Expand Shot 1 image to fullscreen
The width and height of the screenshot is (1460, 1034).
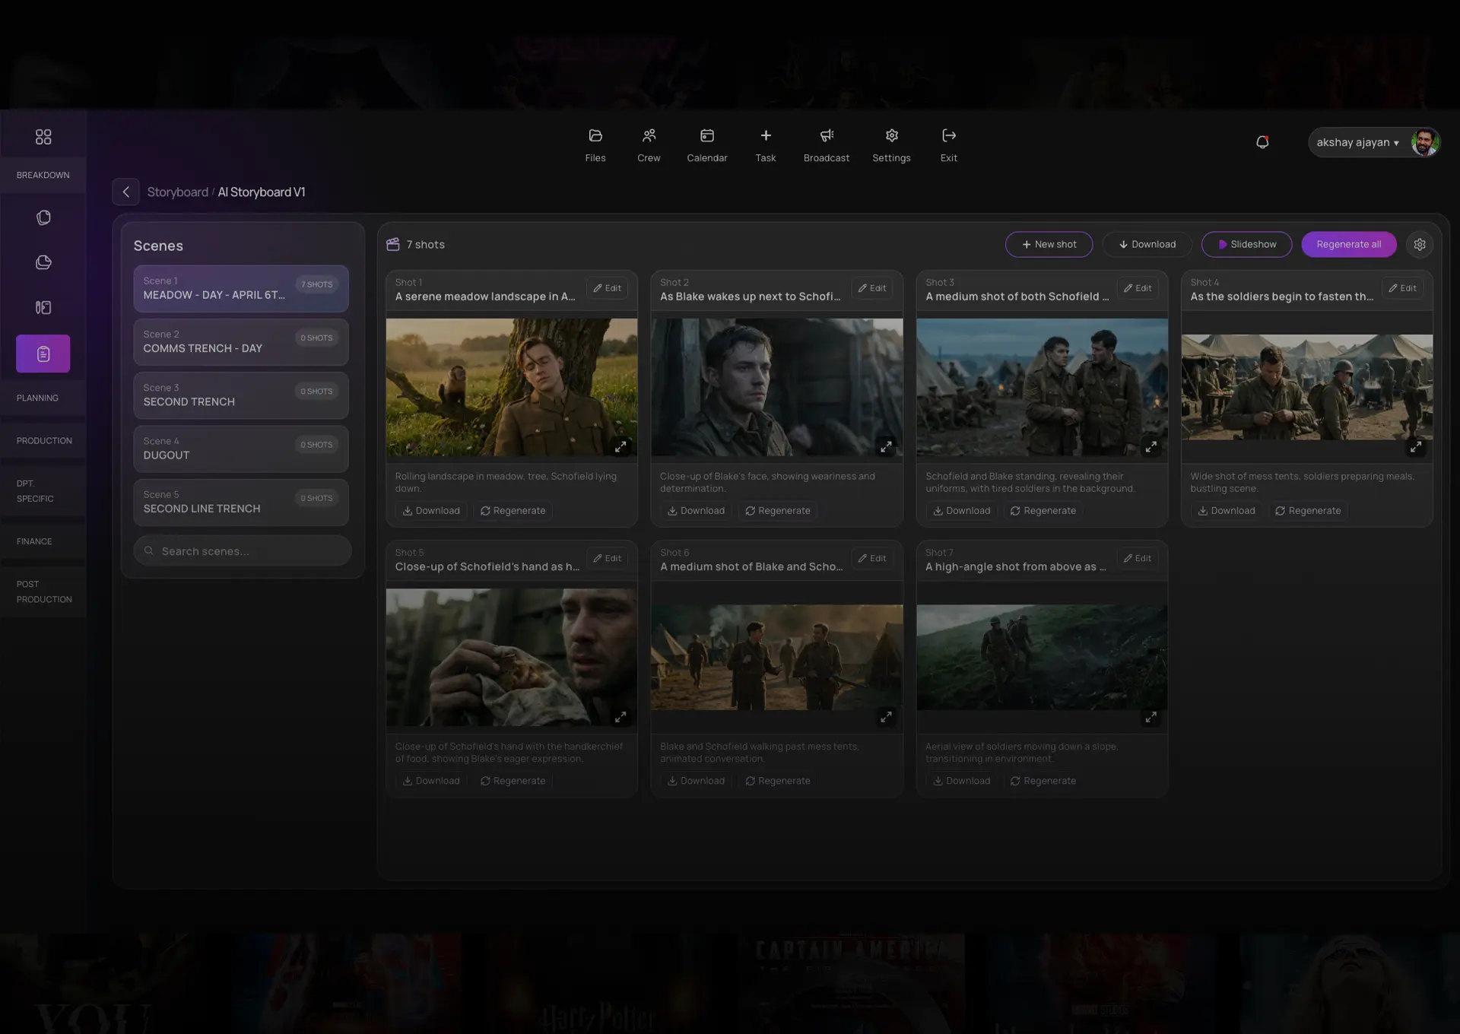(x=621, y=447)
